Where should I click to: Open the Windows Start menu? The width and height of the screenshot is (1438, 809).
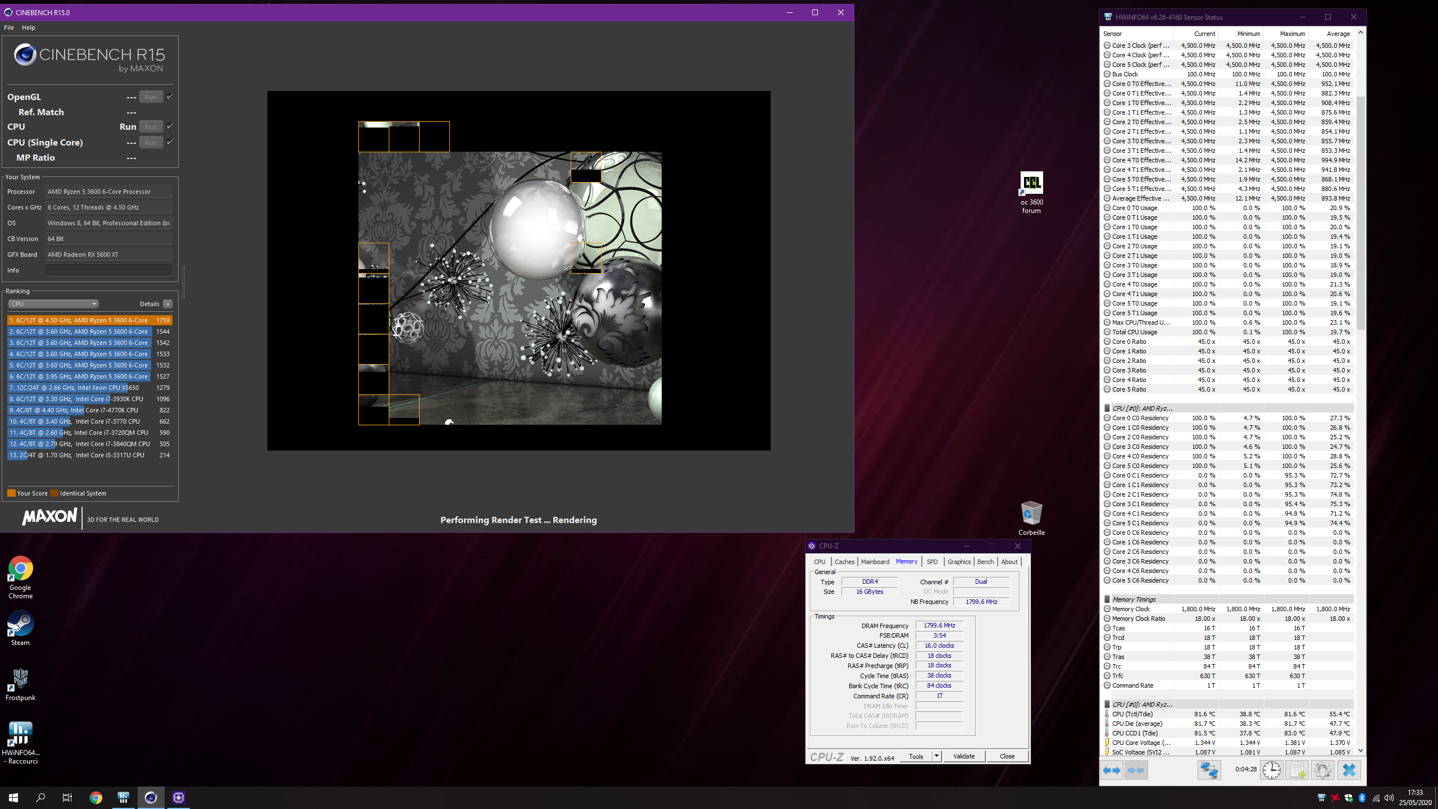[x=13, y=797]
